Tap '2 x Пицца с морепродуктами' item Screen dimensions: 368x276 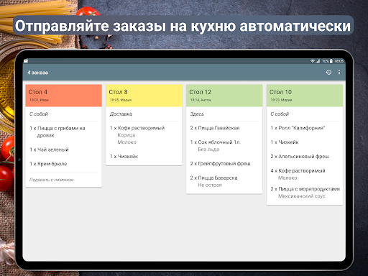[305, 189]
